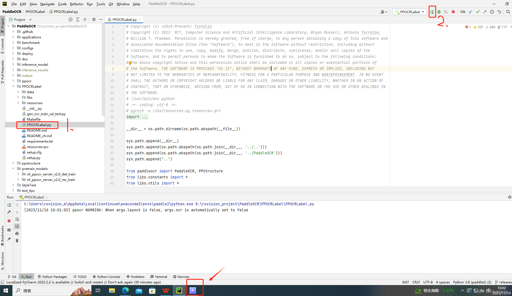Stop process with red square in Run panel

pos(9,221)
